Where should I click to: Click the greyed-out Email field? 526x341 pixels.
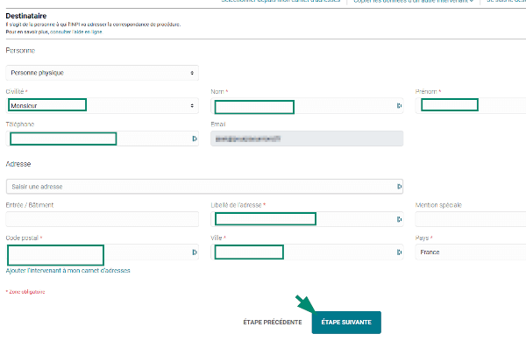click(x=307, y=139)
